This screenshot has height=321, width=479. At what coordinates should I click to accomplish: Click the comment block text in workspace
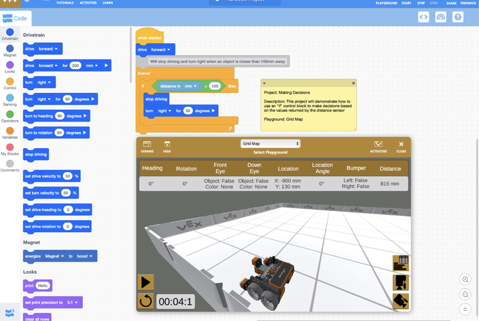218,61
